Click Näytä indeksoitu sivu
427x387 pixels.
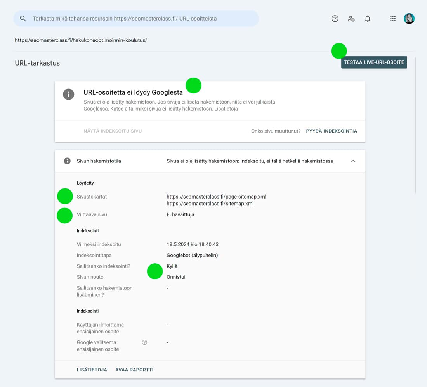[x=113, y=131]
